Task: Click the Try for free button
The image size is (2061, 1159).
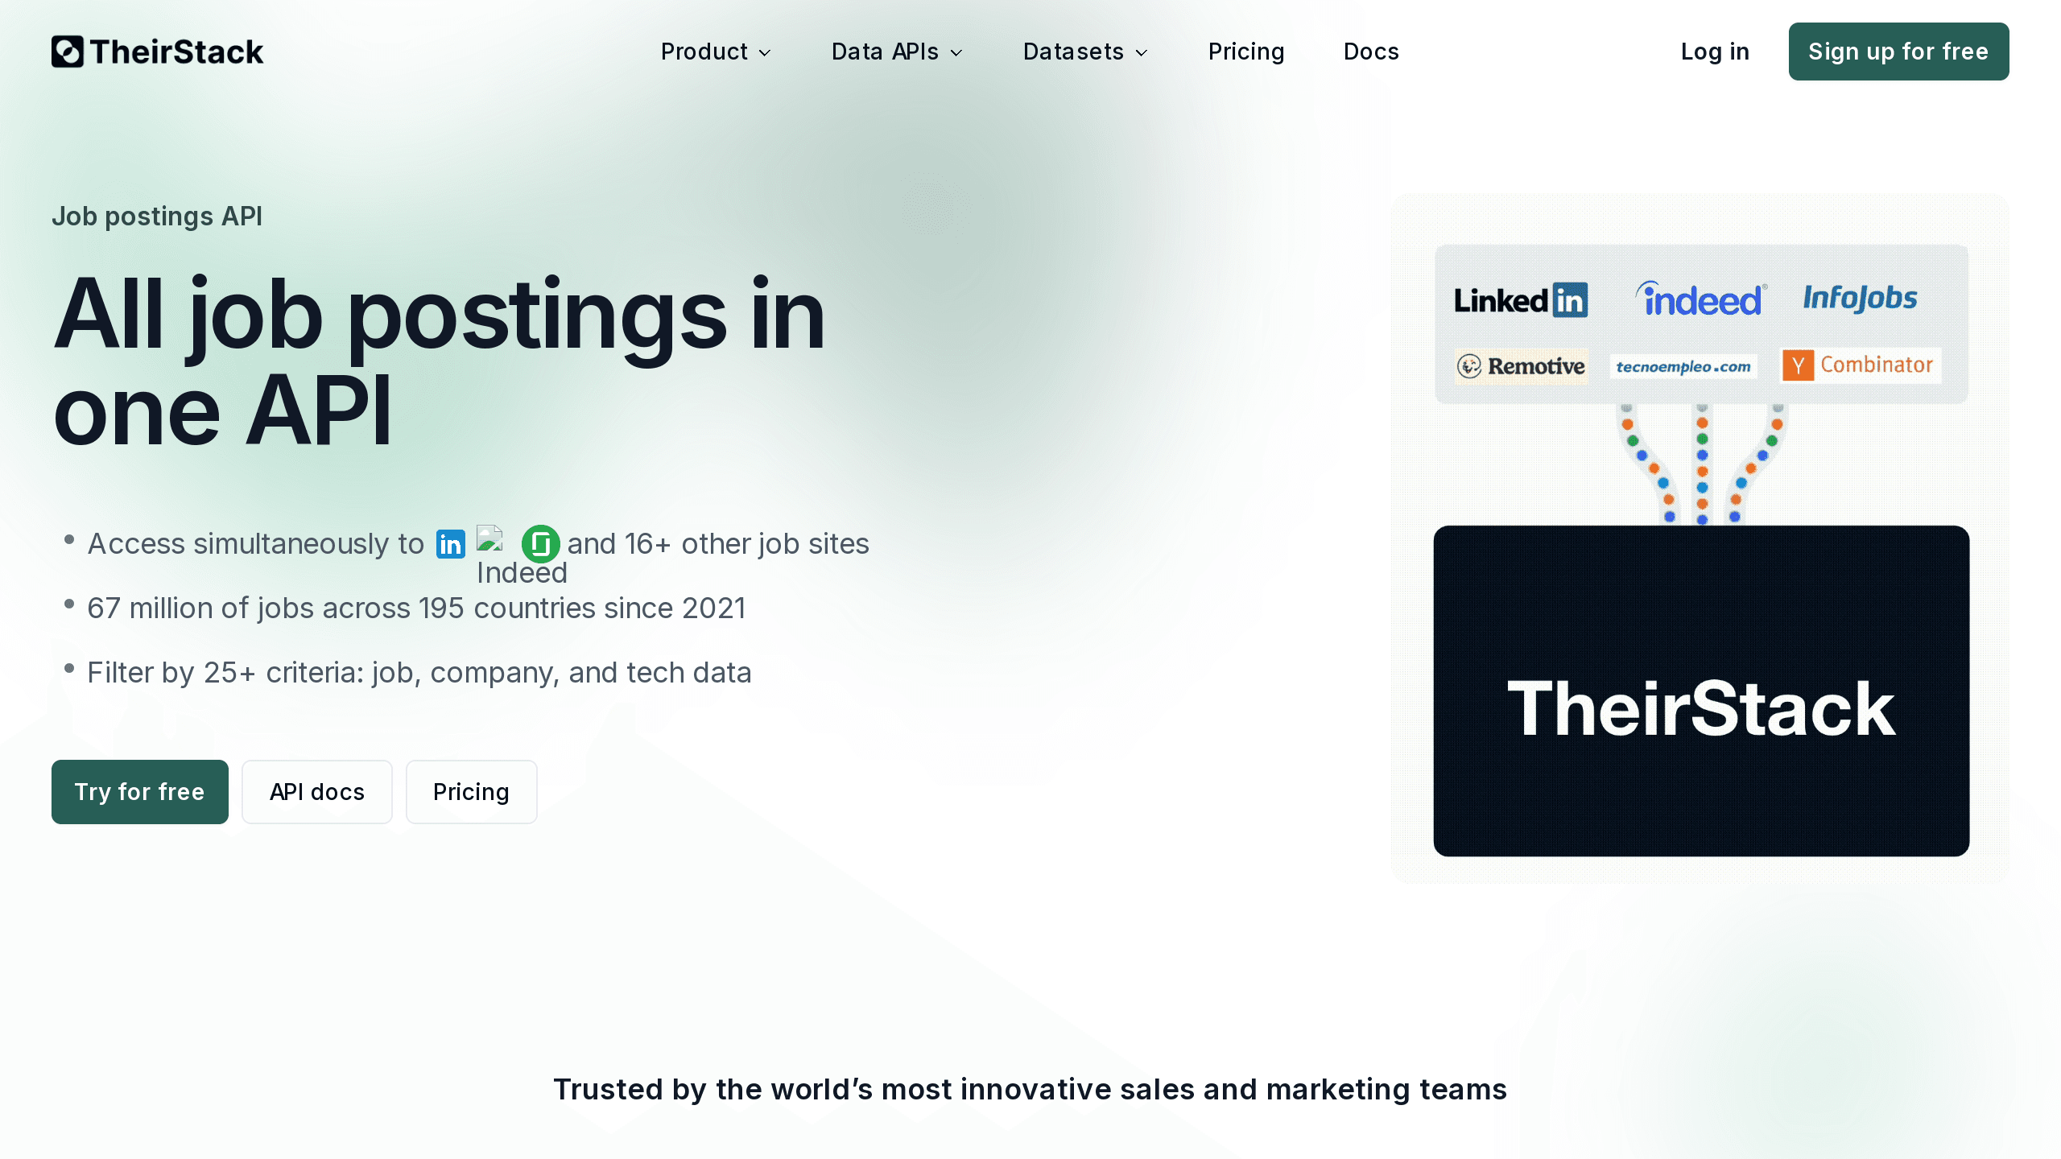Action: point(138,791)
